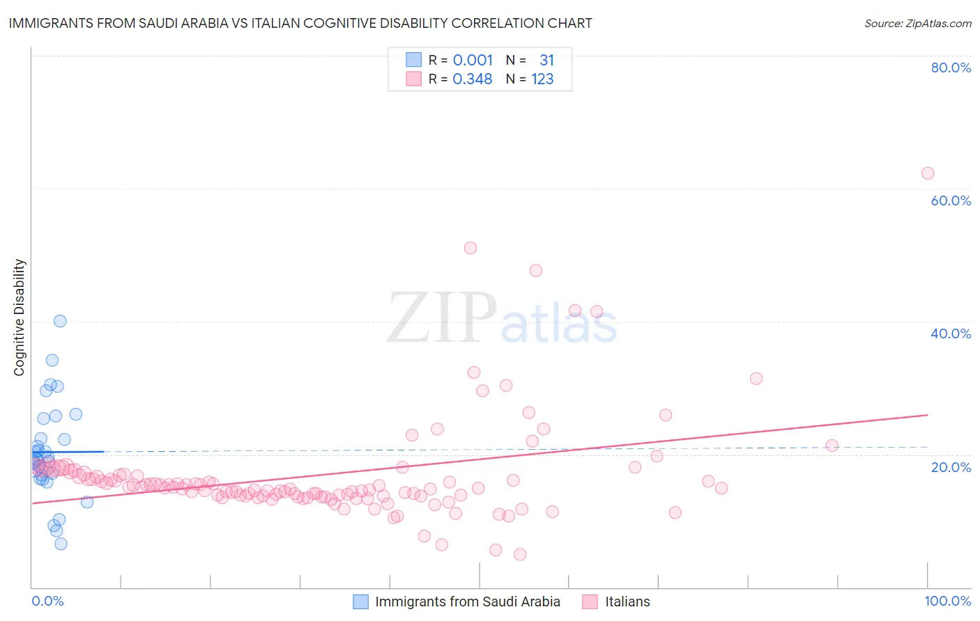Click the 20.0% y-axis tick label

[x=951, y=466]
